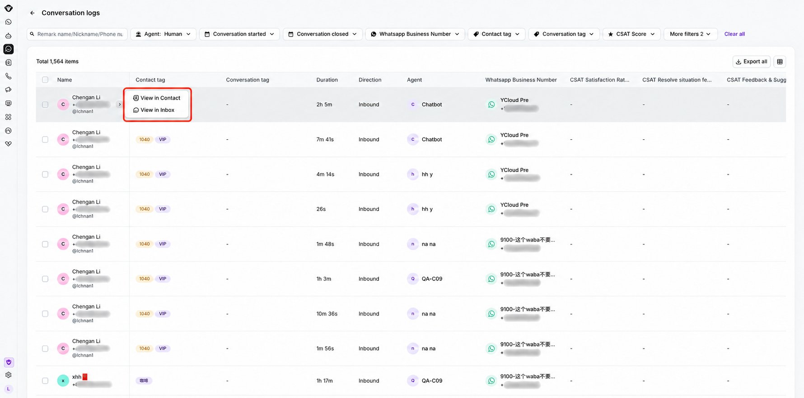Click the monkey logo in the sidebar

pyautogui.click(x=9, y=8)
